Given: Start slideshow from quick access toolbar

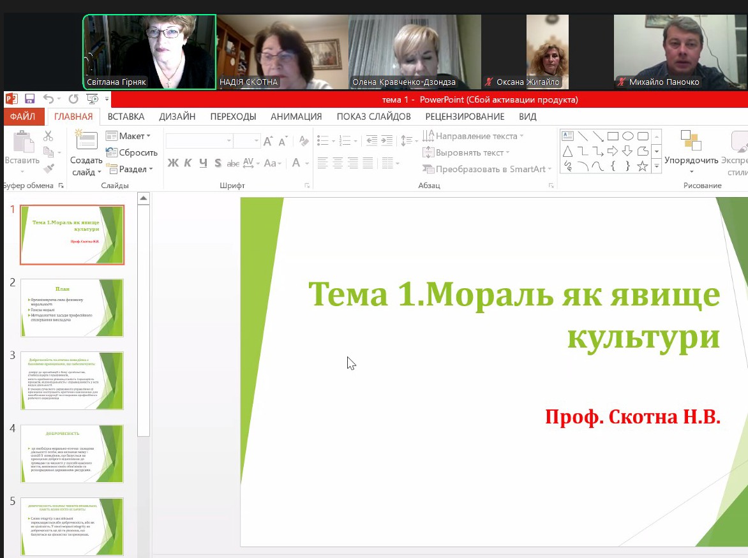Looking at the screenshot, I should (93, 99).
